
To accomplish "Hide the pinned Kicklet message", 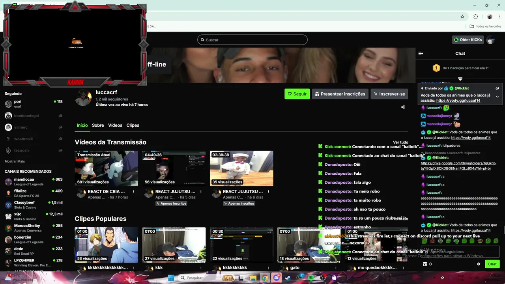I will (x=497, y=88).
